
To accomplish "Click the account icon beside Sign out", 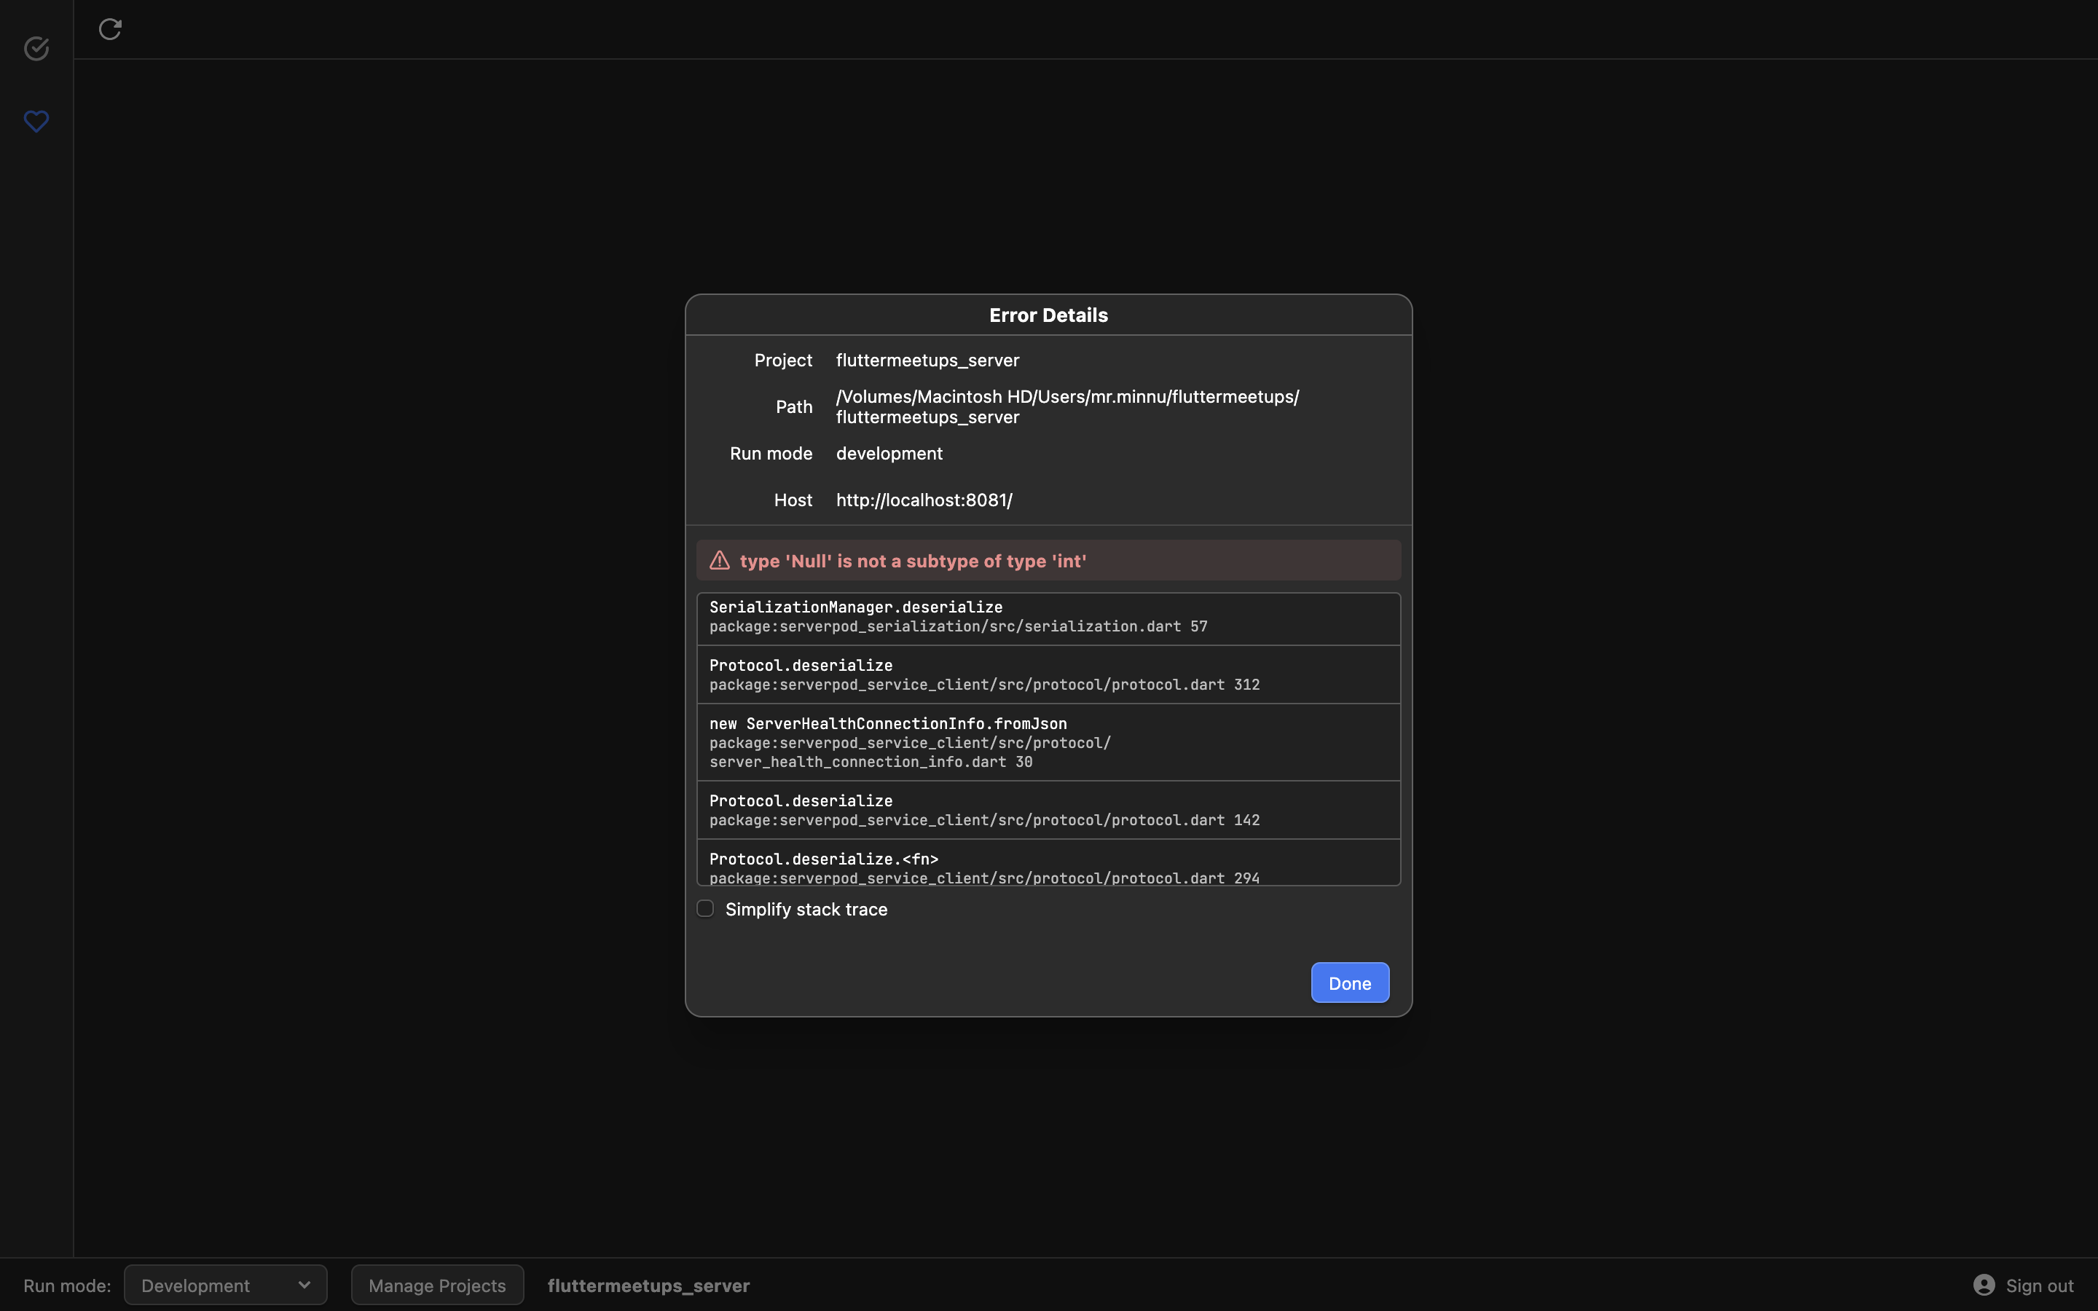I will coord(1984,1285).
